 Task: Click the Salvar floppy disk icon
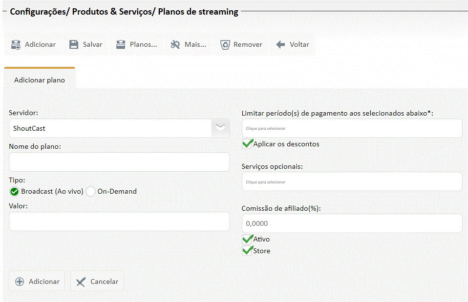point(74,44)
